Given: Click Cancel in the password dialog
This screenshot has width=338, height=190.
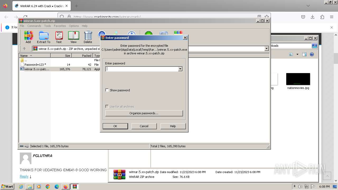Looking at the screenshot, I should [x=144, y=126].
